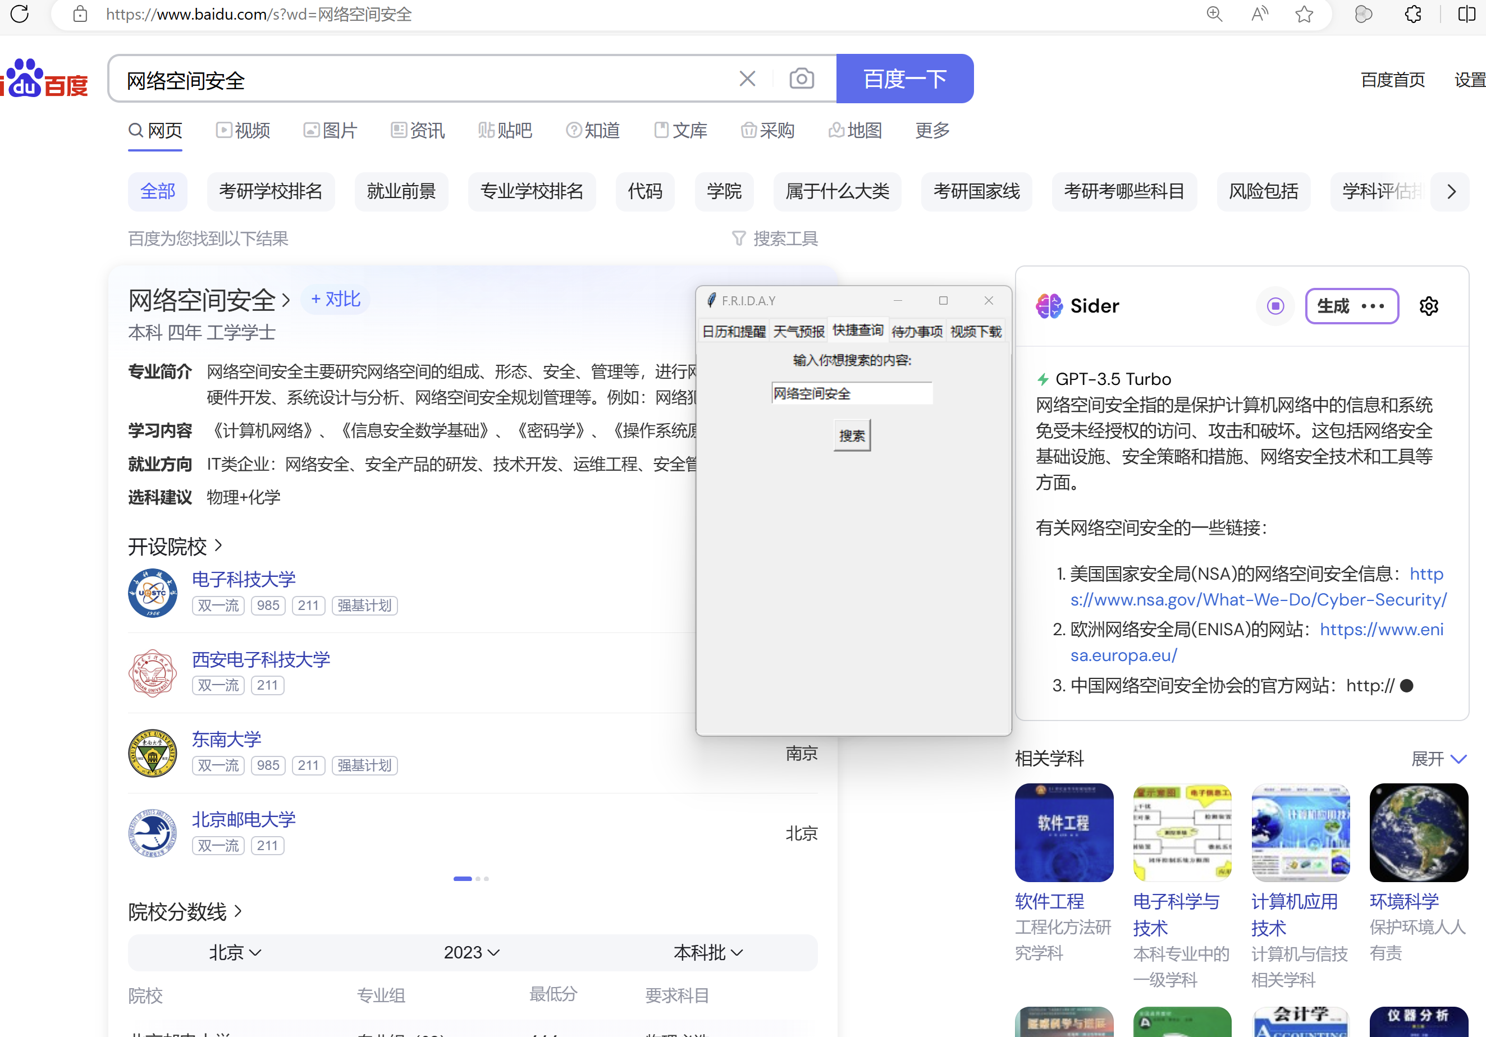Viewport: 1486px width, 1037px height.
Task: Select the 代码 filter chip
Action: coord(645,191)
